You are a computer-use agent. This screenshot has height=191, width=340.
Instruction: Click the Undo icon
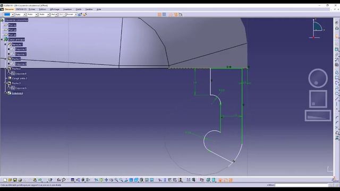pyautogui.click(x=40, y=180)
